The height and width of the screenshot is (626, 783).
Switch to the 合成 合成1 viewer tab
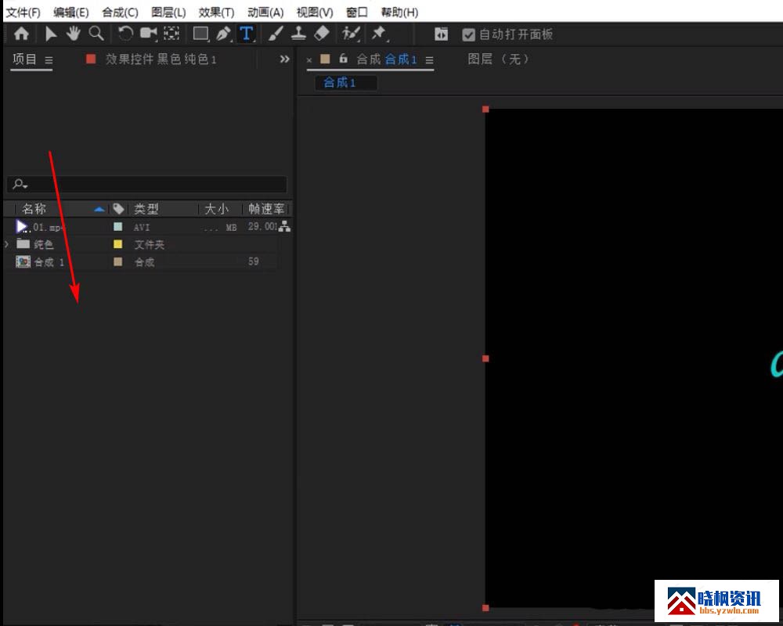point(387,59)
